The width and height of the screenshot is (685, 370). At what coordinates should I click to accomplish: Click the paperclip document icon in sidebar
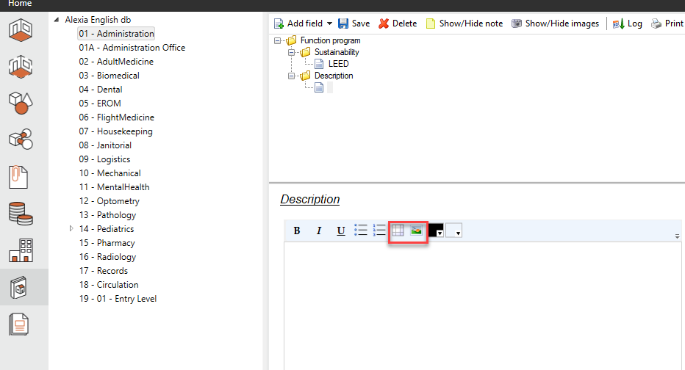(x=18, y=177)
